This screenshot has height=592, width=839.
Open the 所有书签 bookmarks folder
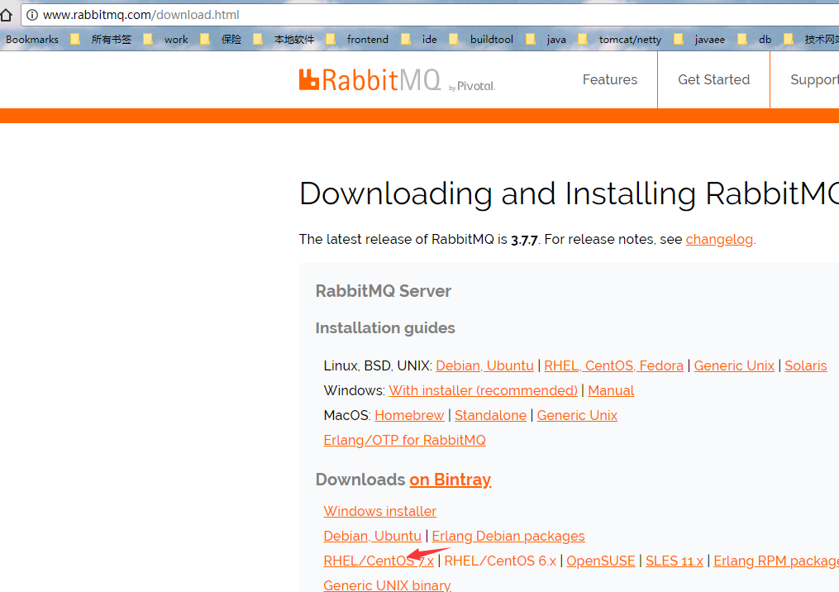click(x=102, y=39)
